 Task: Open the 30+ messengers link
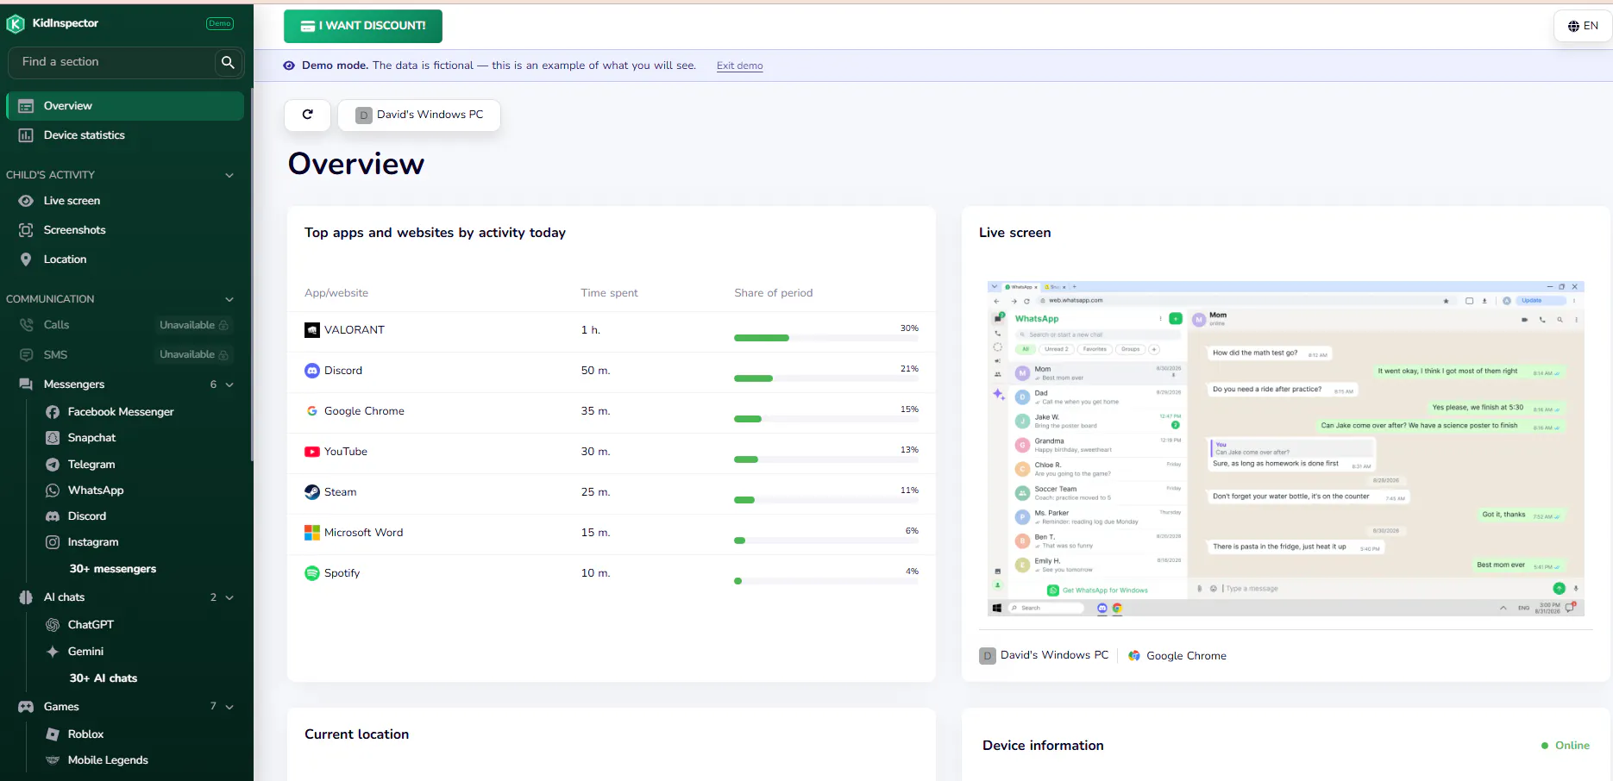pyautogui.click(x=113, y=569)
